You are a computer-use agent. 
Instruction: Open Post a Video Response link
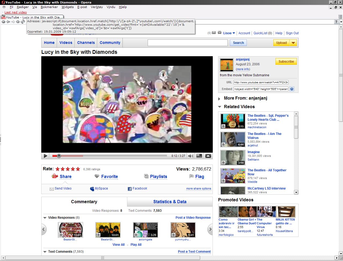coord(193,218)
